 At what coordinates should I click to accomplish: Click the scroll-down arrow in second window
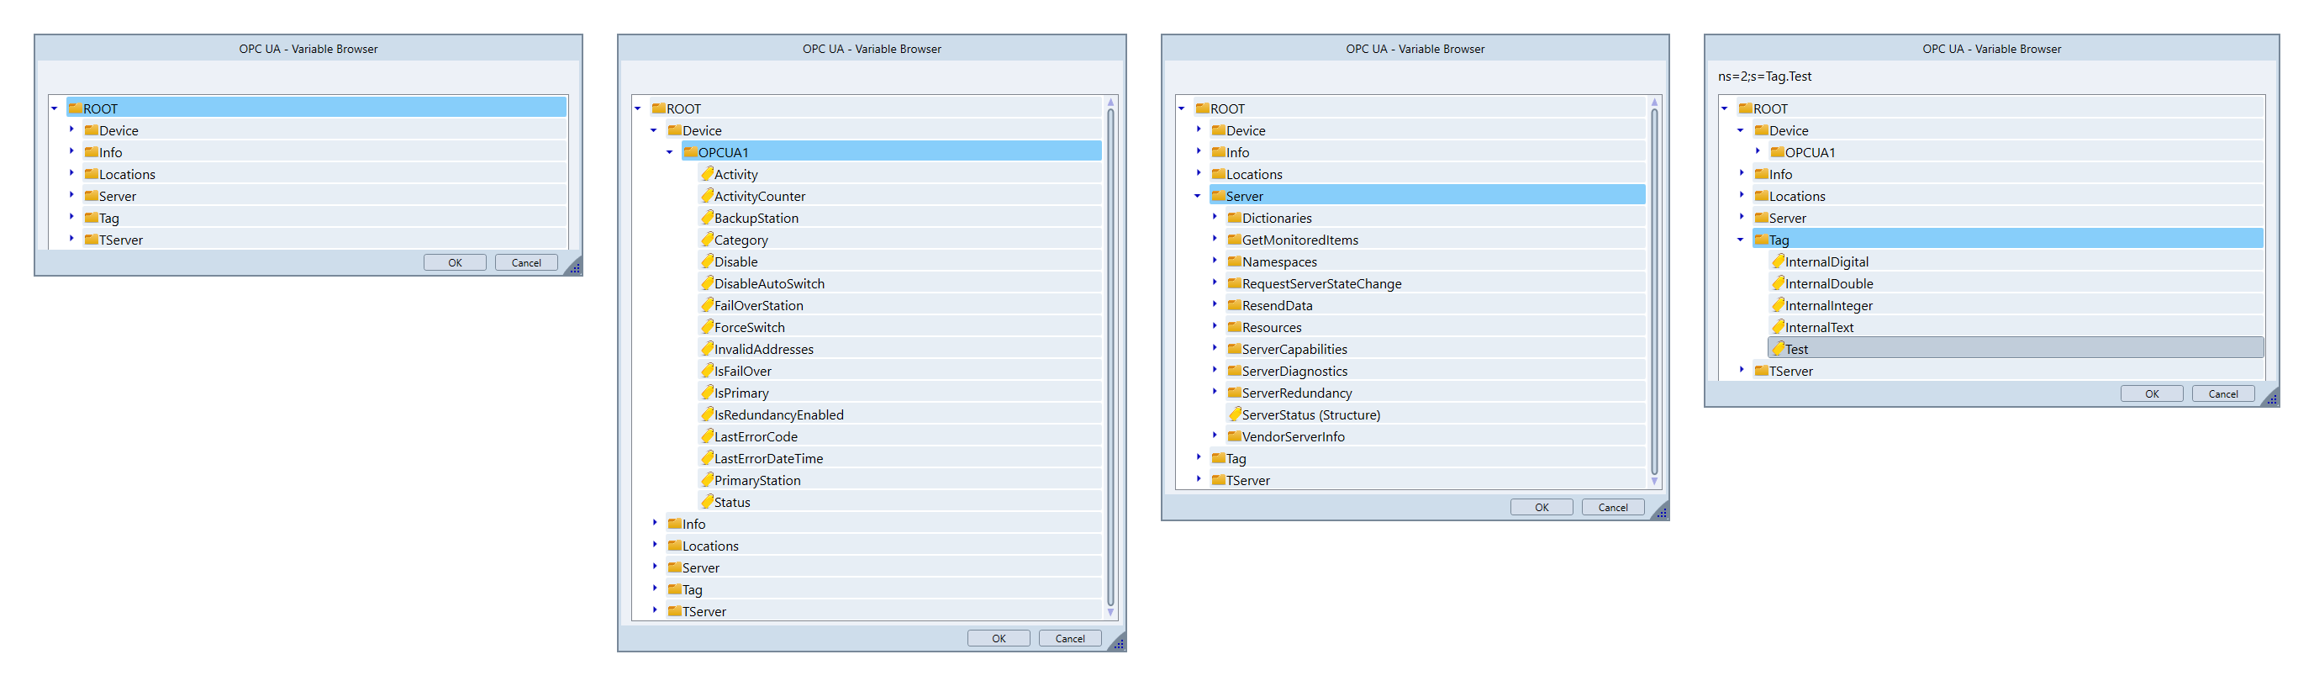(x=1110, y=612)
